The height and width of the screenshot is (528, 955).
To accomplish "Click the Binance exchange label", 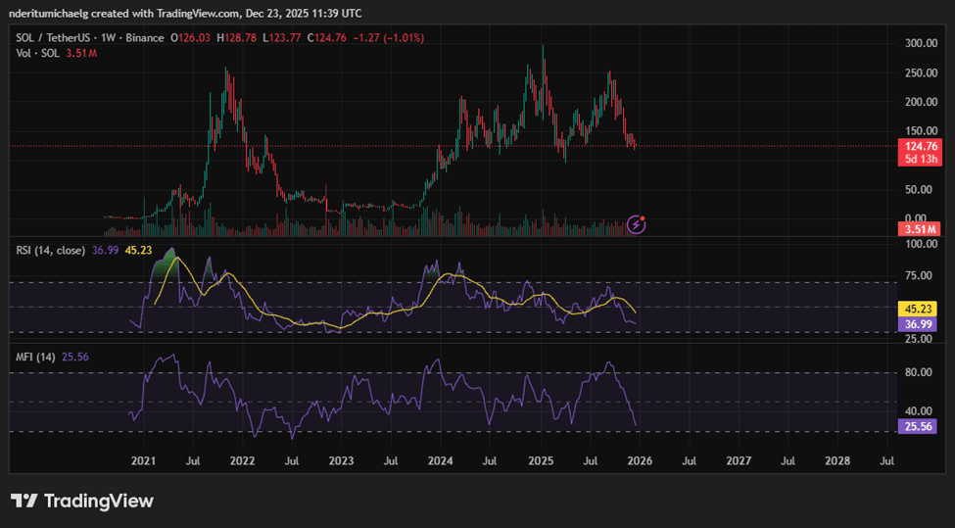I will pos(145,38).
